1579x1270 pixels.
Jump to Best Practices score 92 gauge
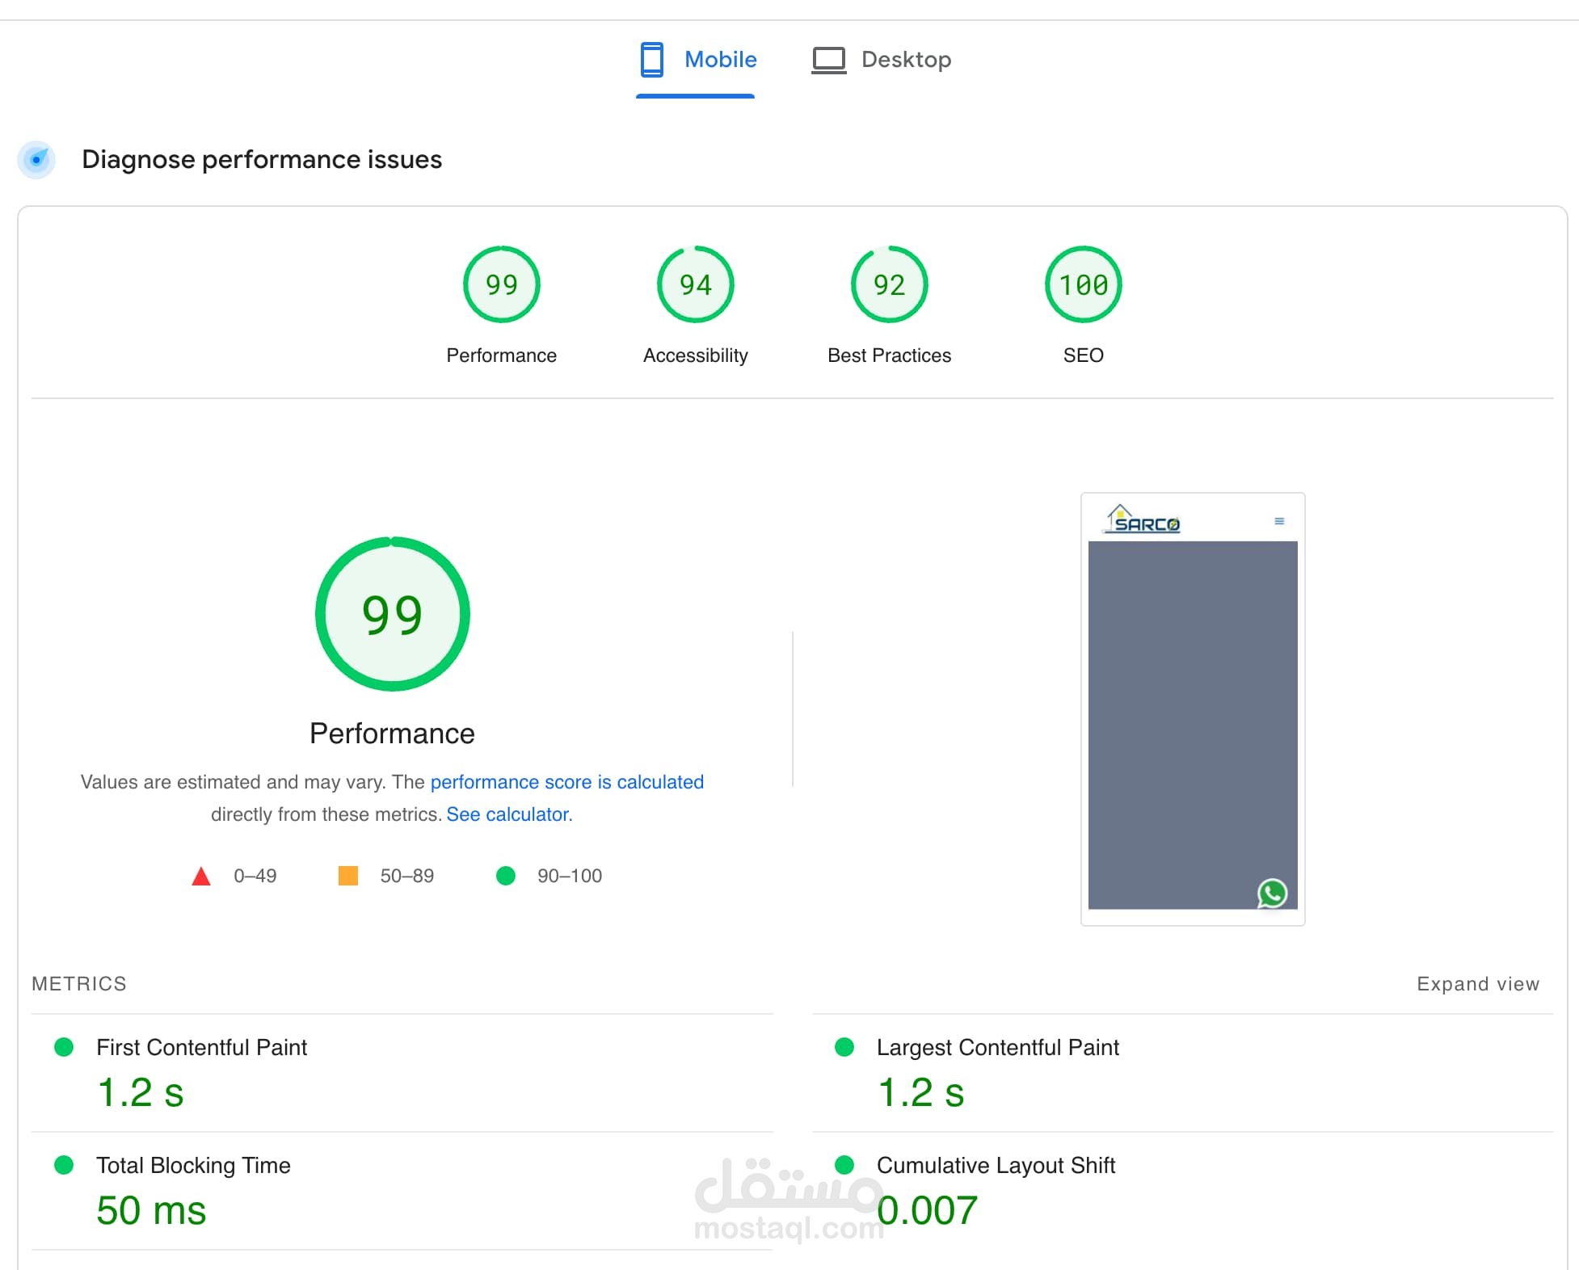click(889, 285)
